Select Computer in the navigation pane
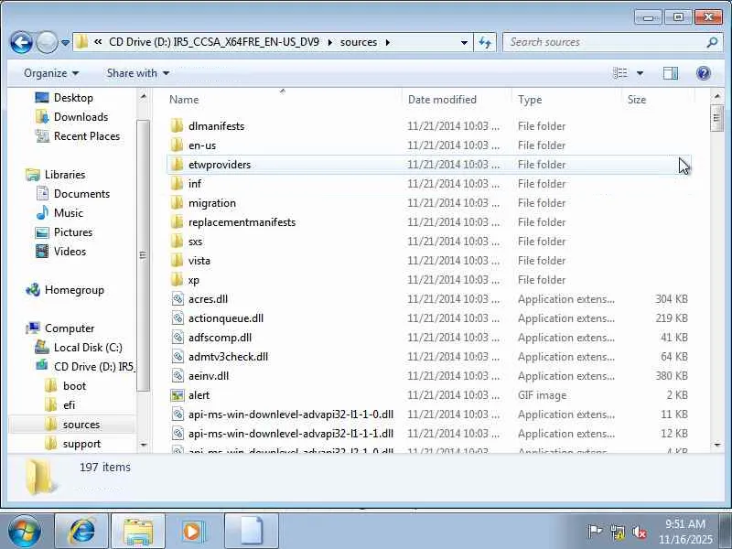This screenshot has width=732, height=549. click(x=70, y=328)
